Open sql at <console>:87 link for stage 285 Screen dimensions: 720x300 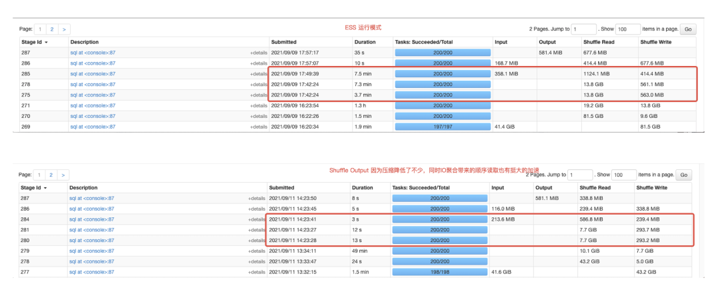[93, 74]
